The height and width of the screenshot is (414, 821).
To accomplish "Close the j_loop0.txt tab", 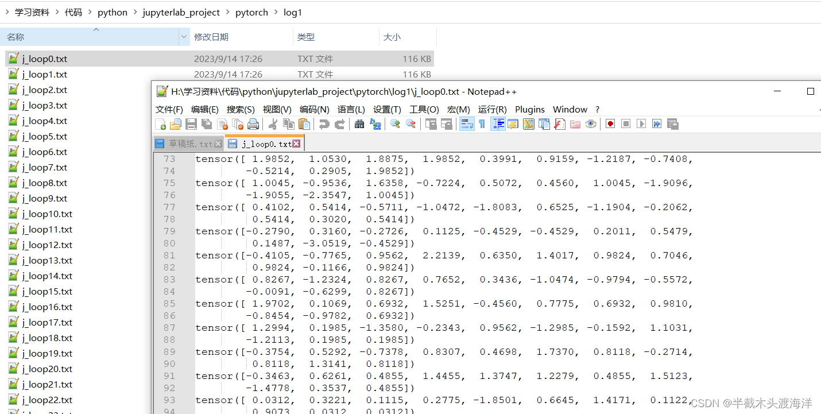I will (296, 144).
